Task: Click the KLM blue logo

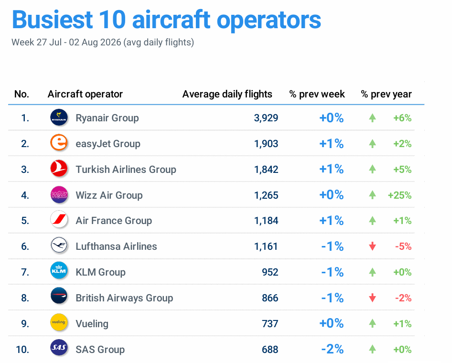Action: [59, 271]
